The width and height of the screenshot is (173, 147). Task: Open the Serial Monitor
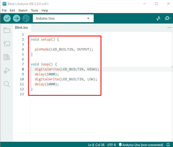168,18
